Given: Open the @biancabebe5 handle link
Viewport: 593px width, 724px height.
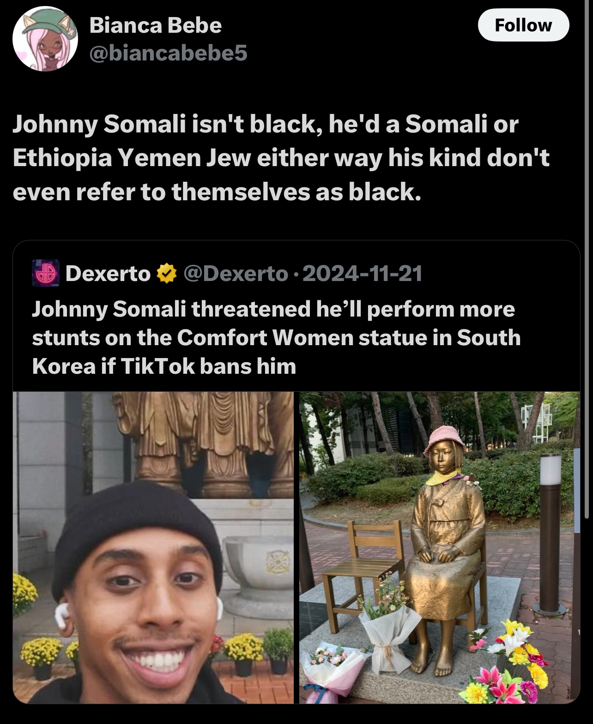Looking at the screenshot, I should [169, 54].
